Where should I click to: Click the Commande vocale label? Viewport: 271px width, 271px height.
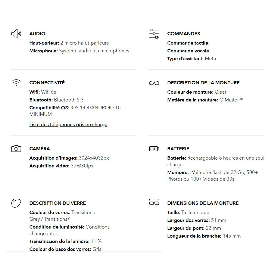pos(188,51)
